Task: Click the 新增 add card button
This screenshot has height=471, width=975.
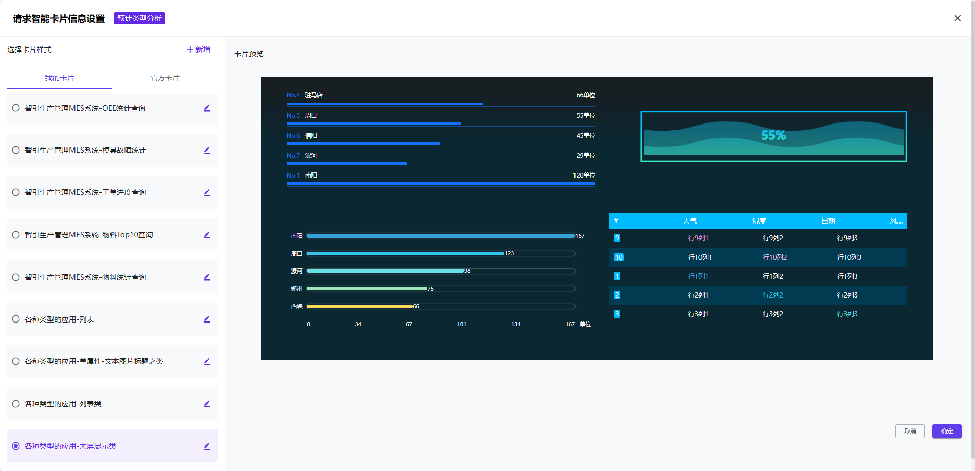Action: click(x=198, y=49)
